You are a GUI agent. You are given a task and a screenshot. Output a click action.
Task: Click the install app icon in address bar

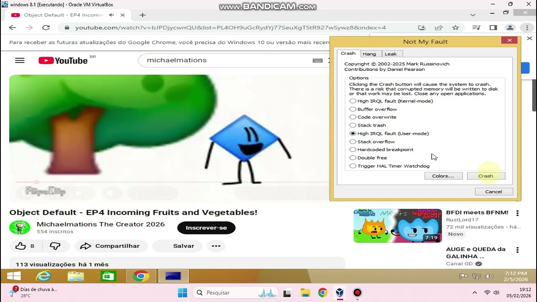coord(422,28)
